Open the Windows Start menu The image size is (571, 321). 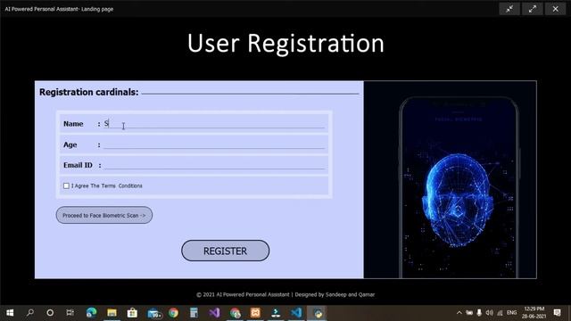point(10,313)
